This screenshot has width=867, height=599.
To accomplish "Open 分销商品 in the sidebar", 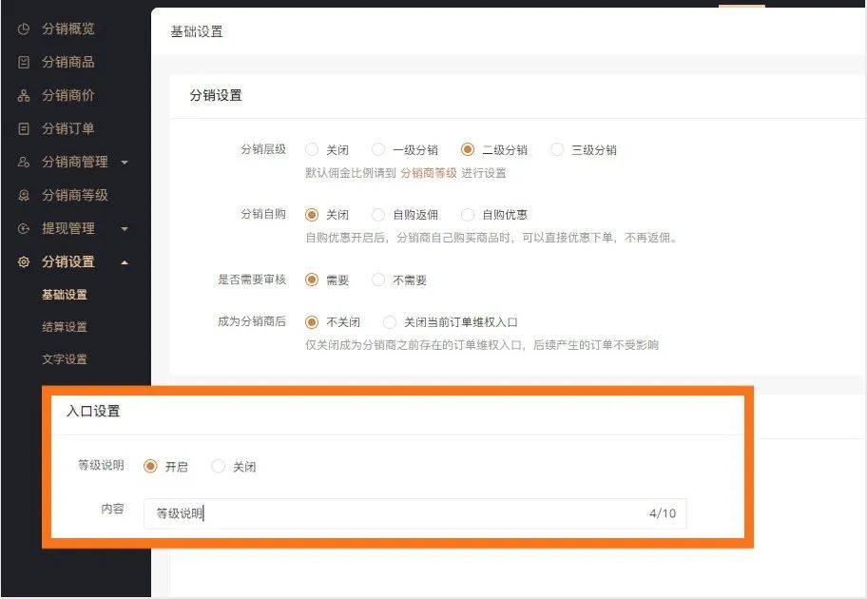I will (x=68, y=62).
